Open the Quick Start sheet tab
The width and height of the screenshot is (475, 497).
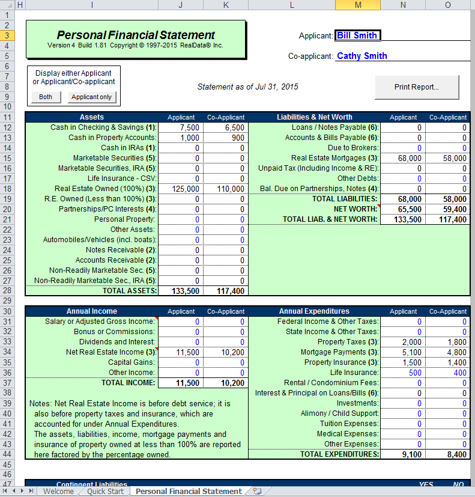click(x=106, y=492)
